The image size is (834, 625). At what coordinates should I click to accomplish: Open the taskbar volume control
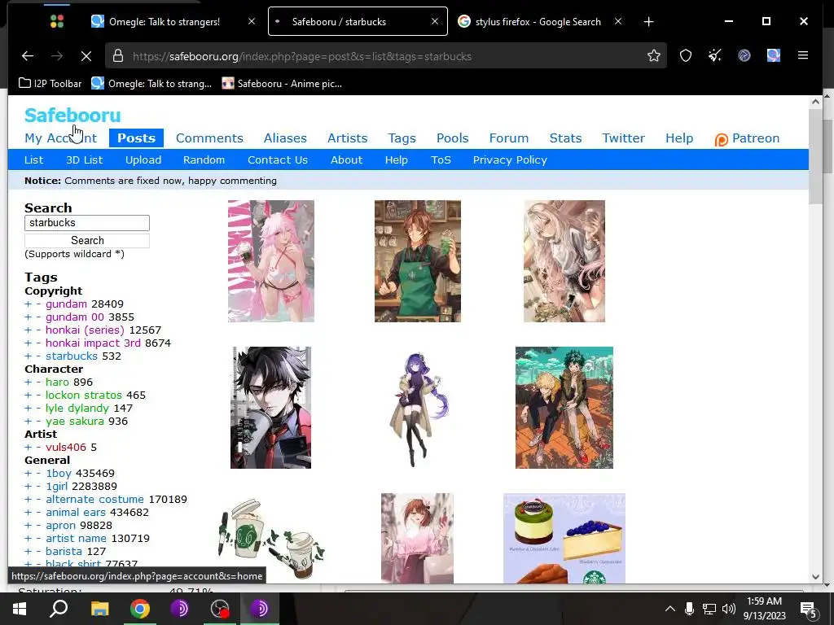pyautogui.click(x=729, y=609)
